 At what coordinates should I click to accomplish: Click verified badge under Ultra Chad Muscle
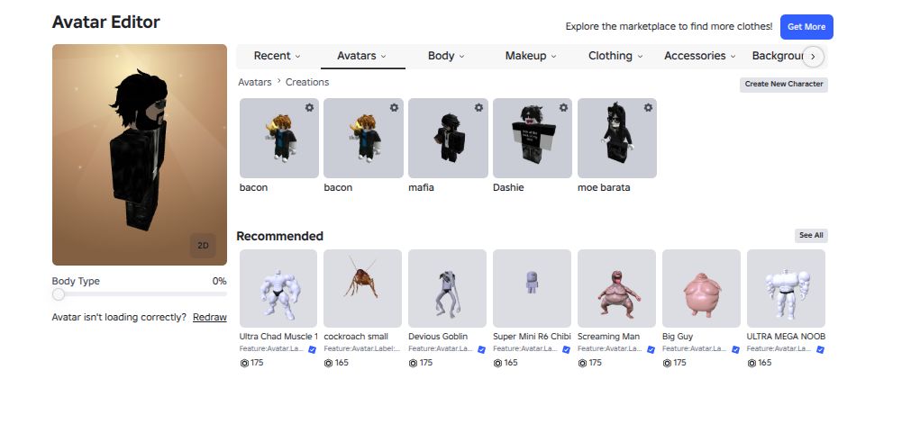tap(312, 349)
